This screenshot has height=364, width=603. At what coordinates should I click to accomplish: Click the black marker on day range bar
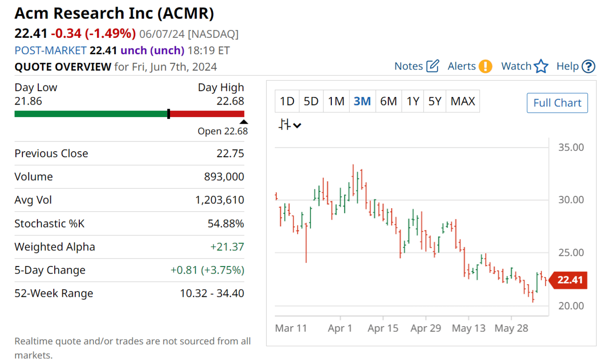pyautogui.click(x=168, y=114)
